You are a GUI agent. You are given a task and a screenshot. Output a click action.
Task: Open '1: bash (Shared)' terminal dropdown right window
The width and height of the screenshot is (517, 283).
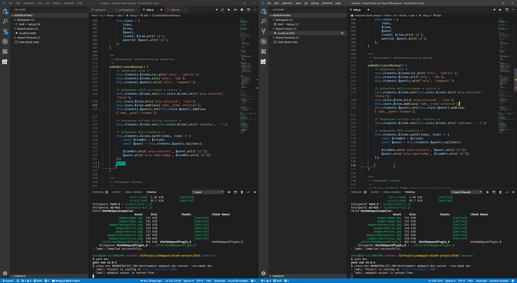[x=466, y=192]
